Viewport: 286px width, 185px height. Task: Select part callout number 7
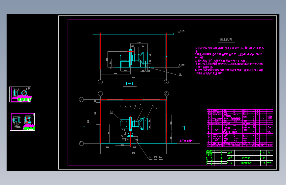pyautogui.click(x=158, y=106)
